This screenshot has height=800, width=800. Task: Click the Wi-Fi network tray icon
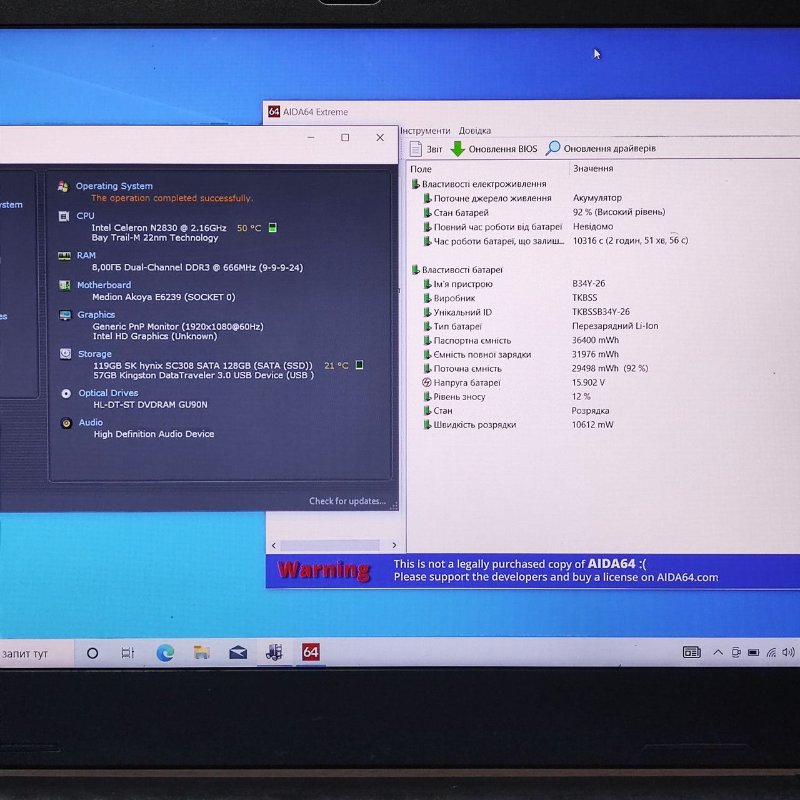click(772, 652)
